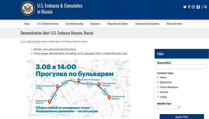Screen dimensions: 209x119
Task: Click the plus more-social-links icon
Action: tap(198, 7)
